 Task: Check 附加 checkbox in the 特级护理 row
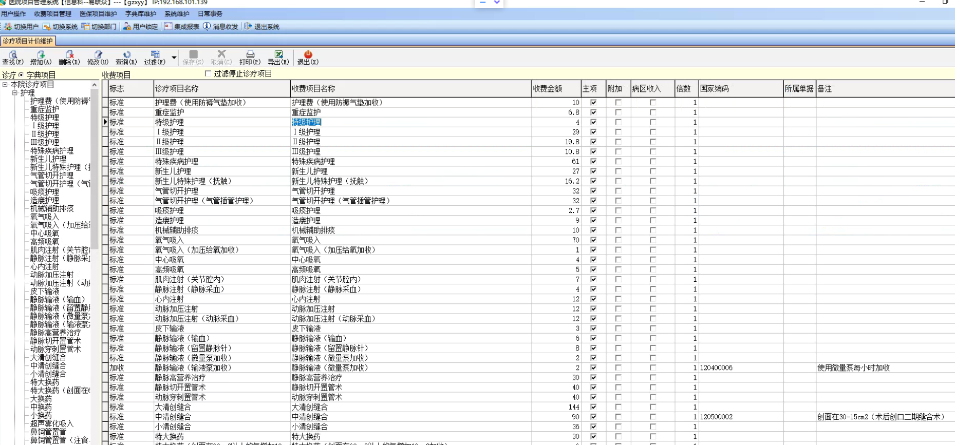pos(618,122)
